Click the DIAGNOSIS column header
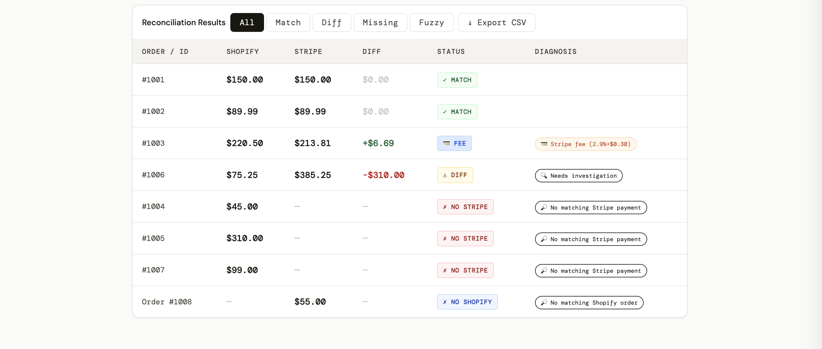The image size is (822, 349). point(556,52)
